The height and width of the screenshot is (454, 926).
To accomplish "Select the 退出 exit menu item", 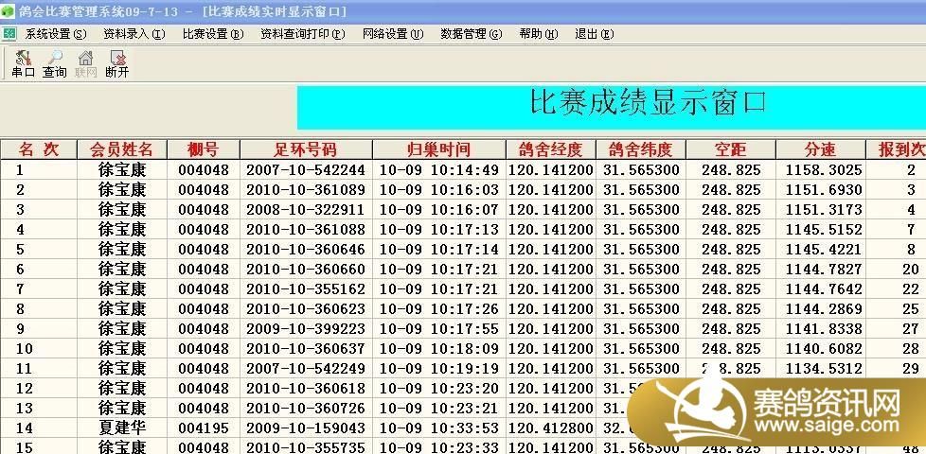I will tap(594, 34).
